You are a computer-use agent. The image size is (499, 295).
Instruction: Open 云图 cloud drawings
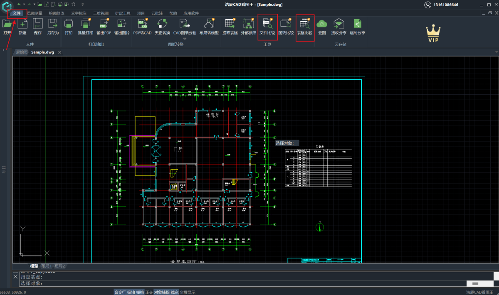click(322, 24)
